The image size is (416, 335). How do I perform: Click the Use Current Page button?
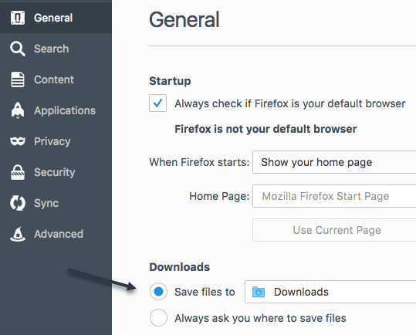tap(334, 230)
